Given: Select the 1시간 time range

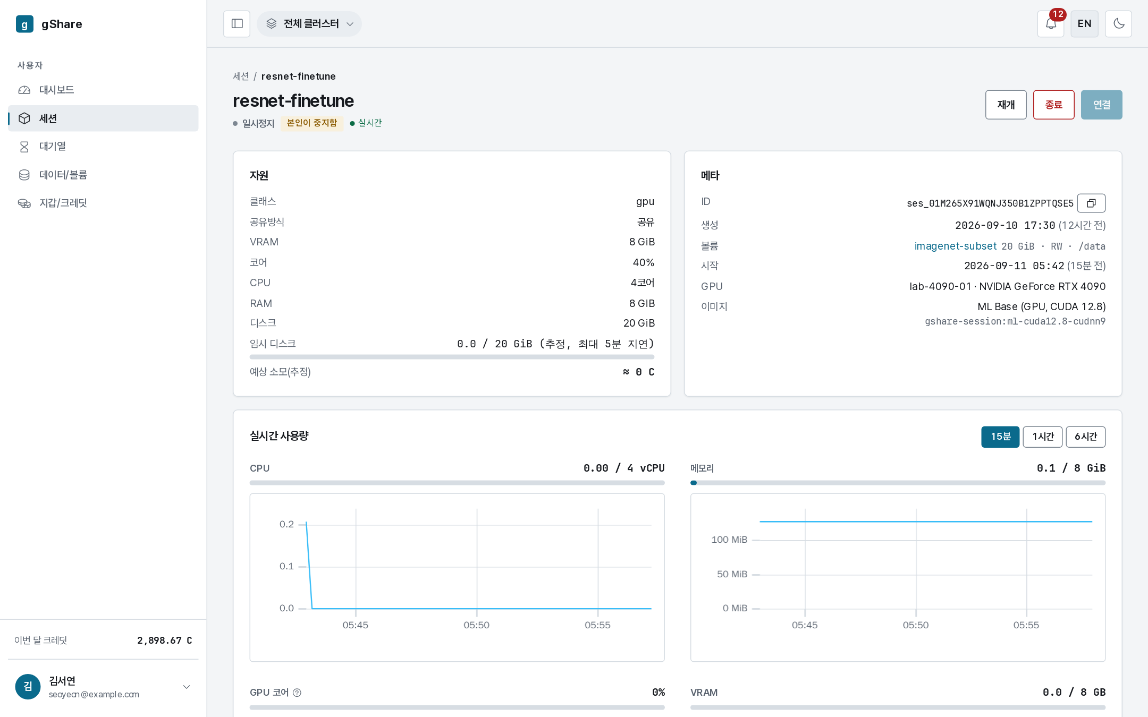Looking at the screenshot, I should pos(1043,437).
